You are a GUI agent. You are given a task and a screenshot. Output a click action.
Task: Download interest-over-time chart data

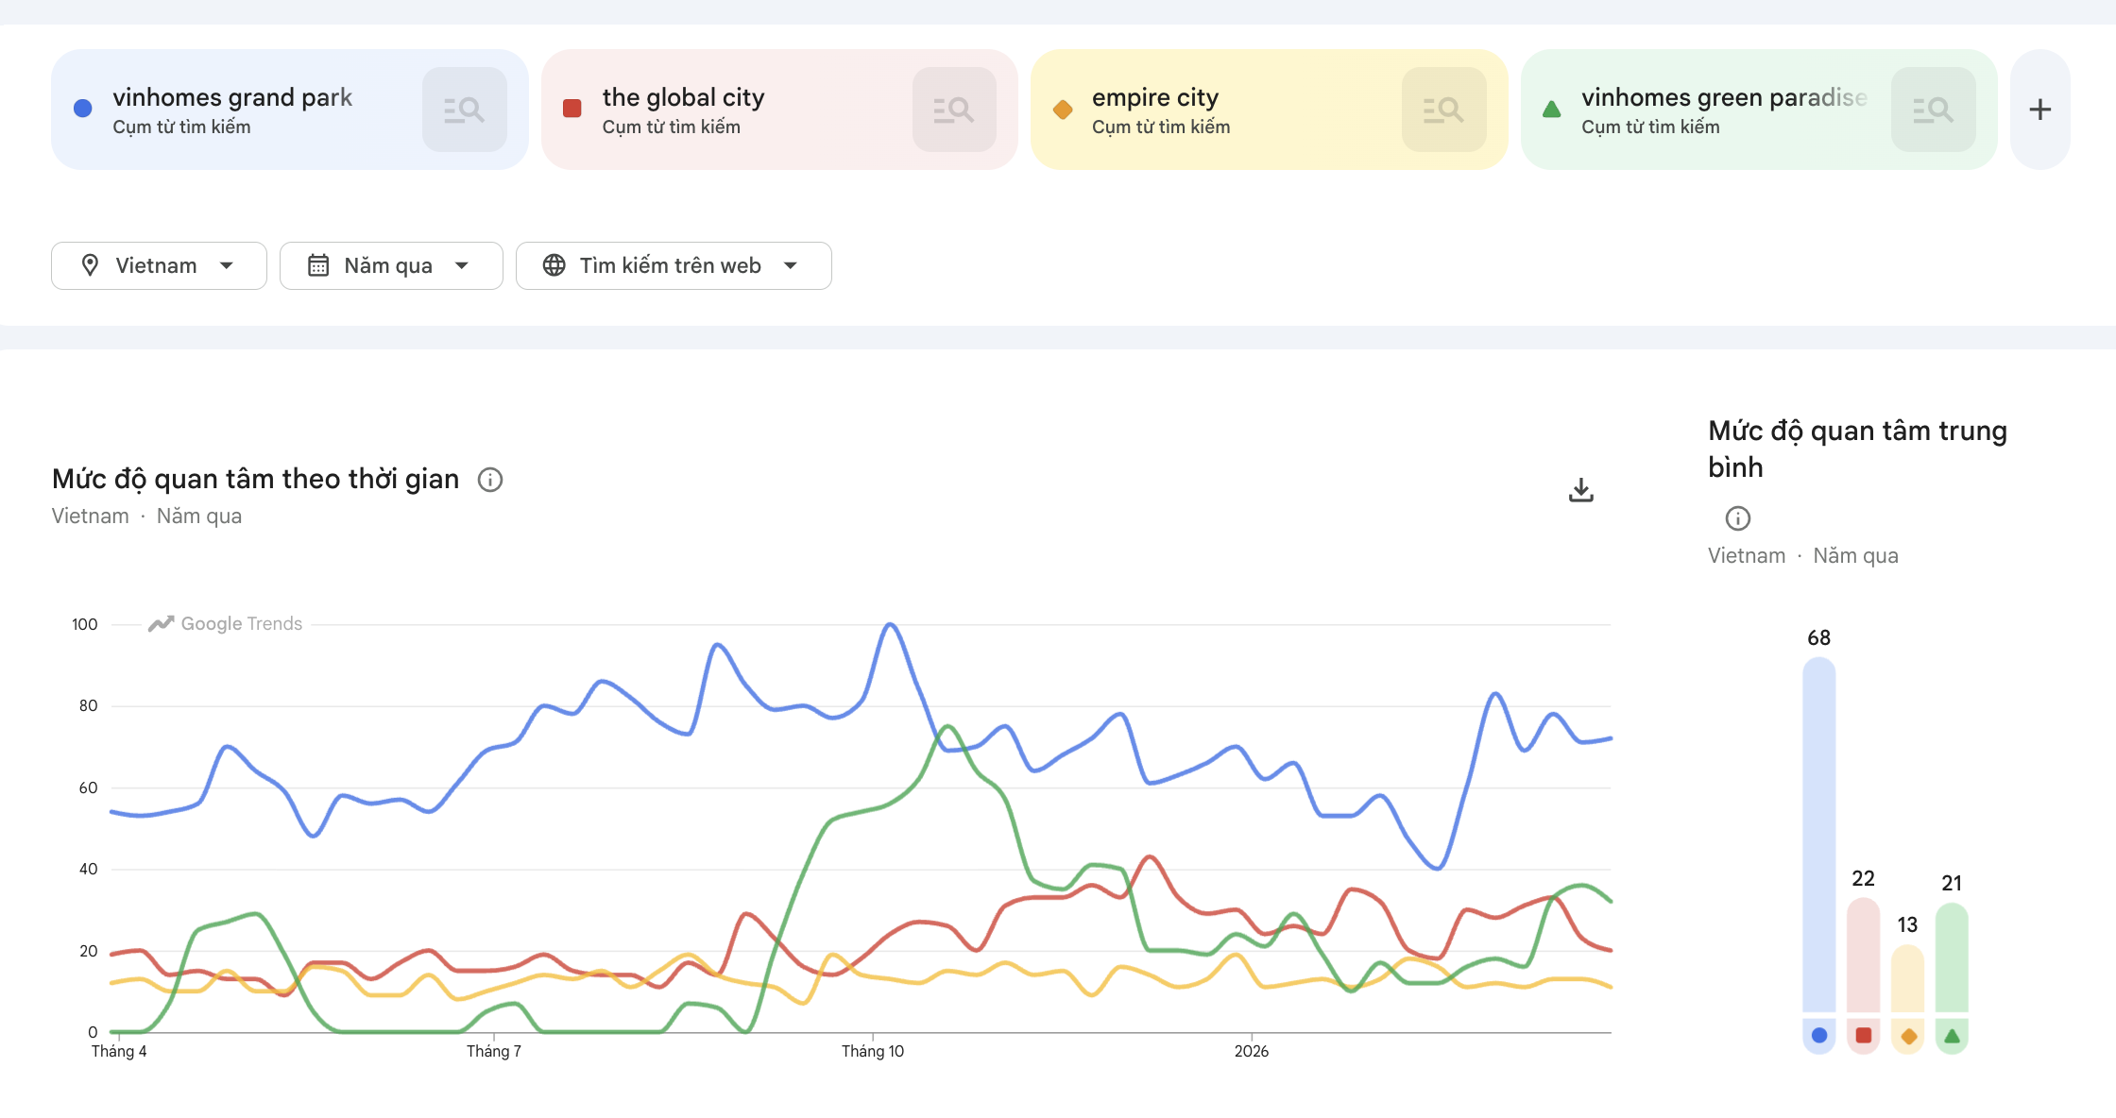[x=1580, y=490]
